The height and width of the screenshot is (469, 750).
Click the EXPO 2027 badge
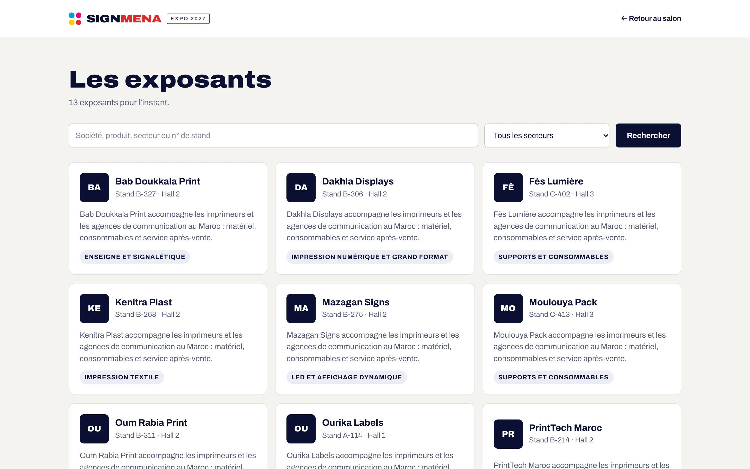(188, 18)
